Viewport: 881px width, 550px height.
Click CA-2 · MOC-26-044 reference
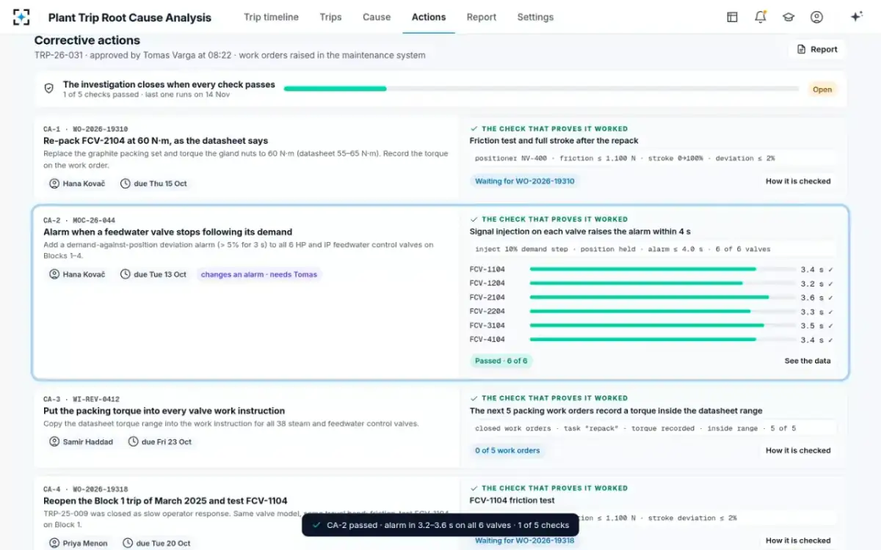tap(79, 220)
